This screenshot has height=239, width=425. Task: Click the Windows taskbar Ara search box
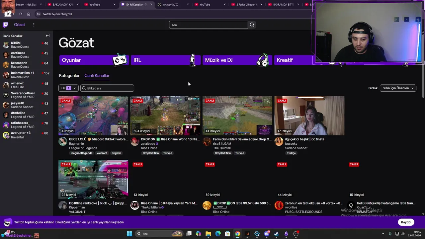(x=159, y=234)
